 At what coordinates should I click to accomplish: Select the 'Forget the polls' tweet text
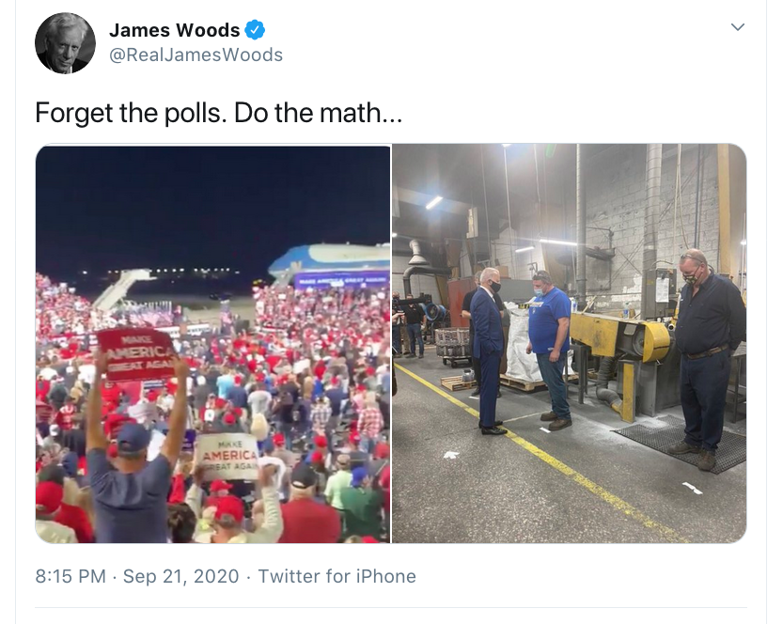(219, 113)
